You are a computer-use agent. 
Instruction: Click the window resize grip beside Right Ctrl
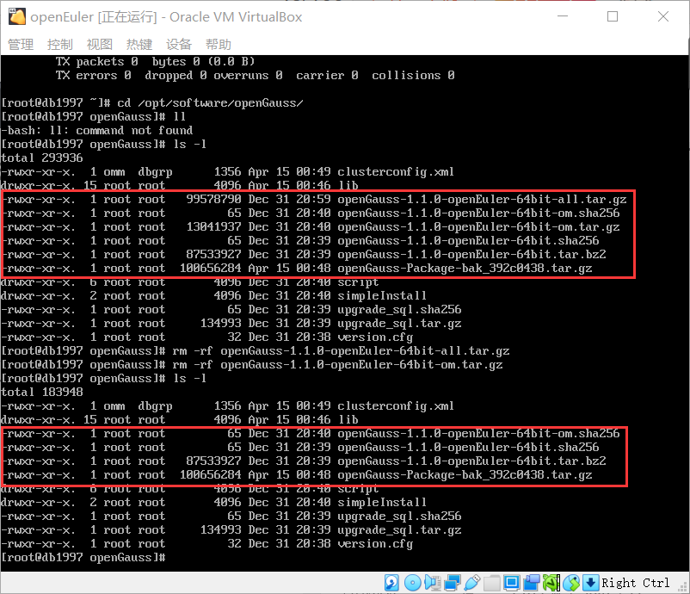(x=682, y=586)
